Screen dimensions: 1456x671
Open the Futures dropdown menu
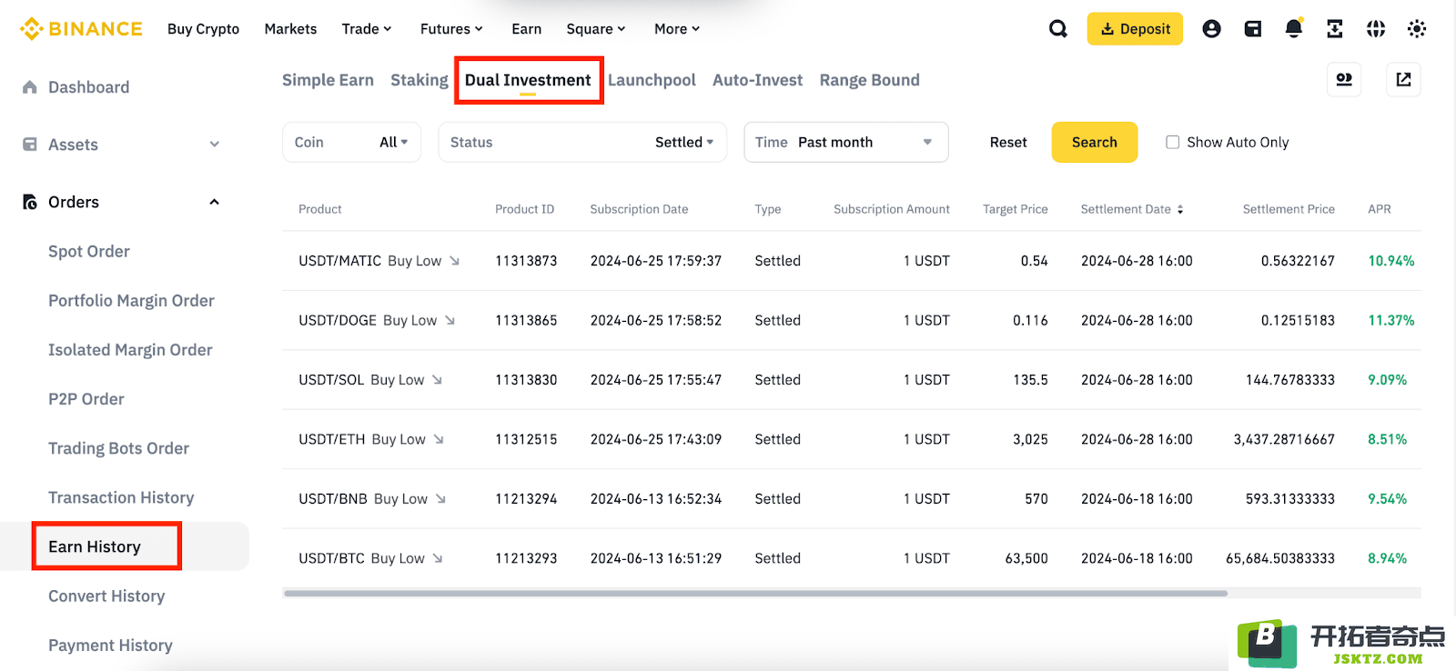[451, 29]
